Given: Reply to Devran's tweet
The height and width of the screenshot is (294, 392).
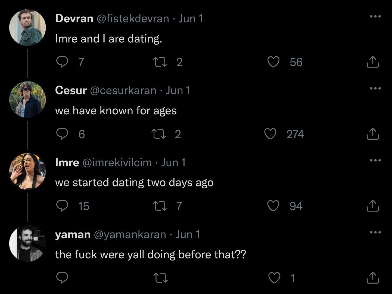Looking at the screenshot, I should pyautogui.click(x=62, y=62).
